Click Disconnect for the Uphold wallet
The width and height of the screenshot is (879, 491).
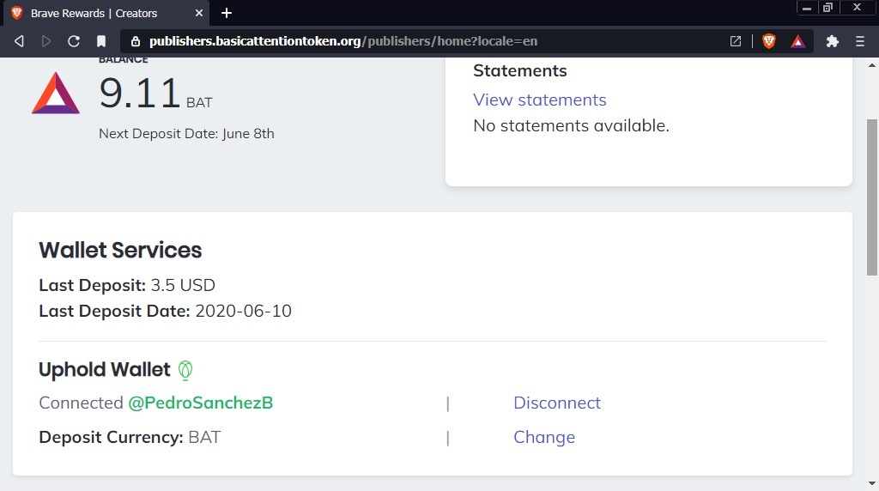[x=556, y=403]
